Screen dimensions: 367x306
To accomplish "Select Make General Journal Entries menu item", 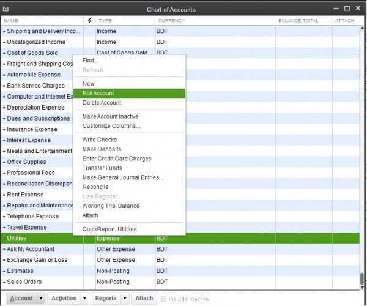I will [122, 177].
